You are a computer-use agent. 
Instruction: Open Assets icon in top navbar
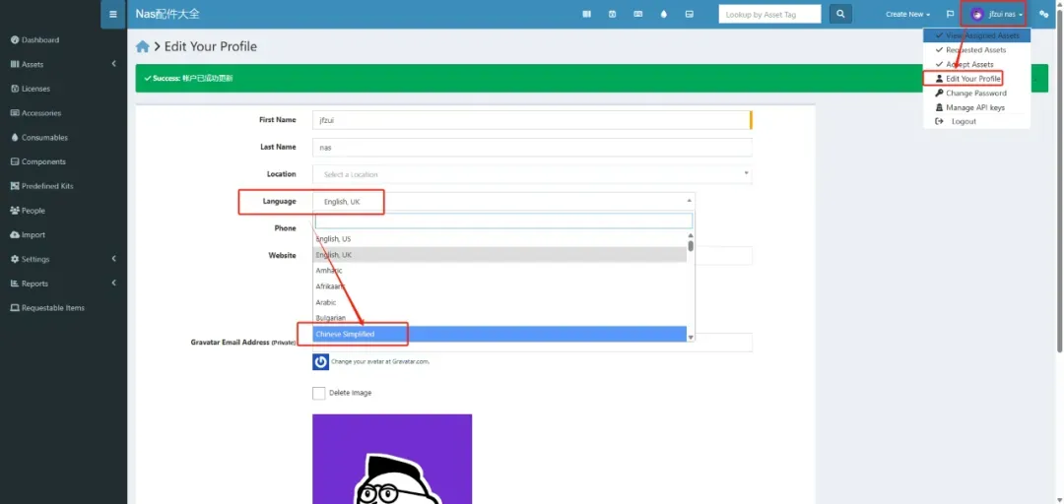tap(587, 14)
